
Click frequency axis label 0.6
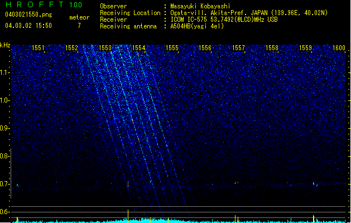5,212
